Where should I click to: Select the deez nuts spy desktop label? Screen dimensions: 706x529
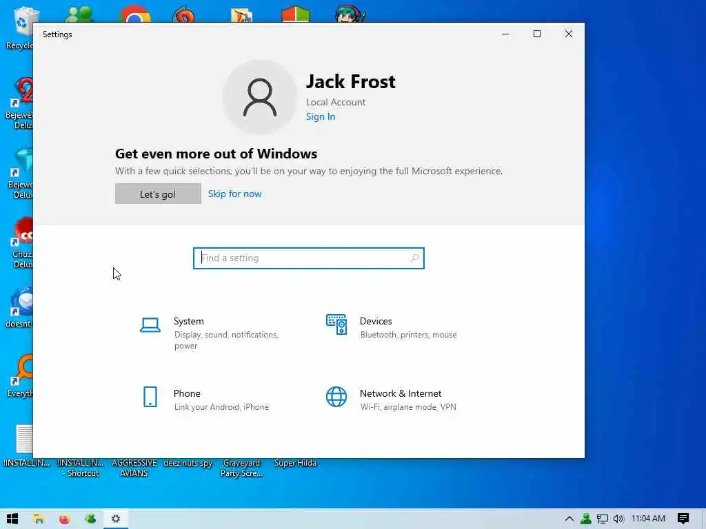[188, 463]
